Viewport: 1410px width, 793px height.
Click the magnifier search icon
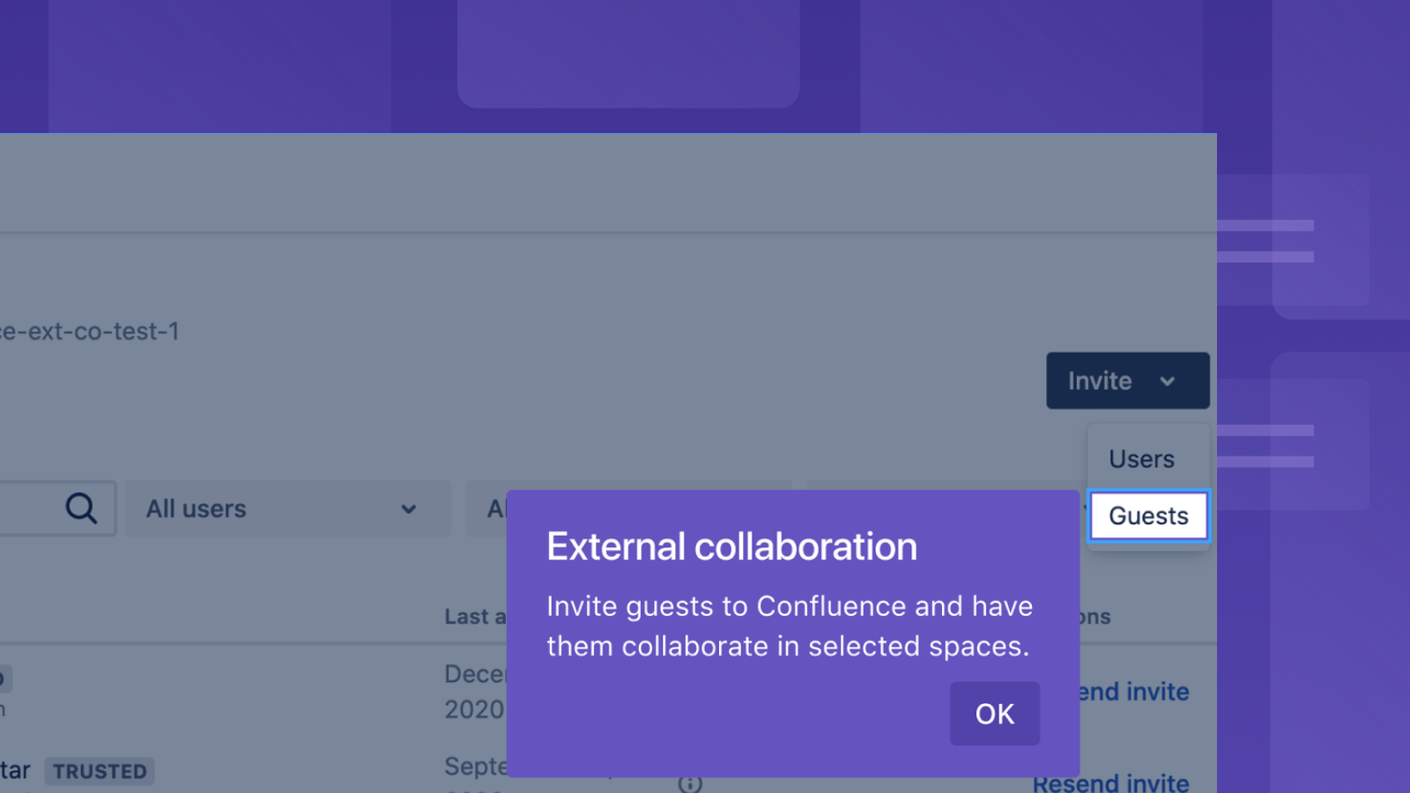pyautogui.click(x=81, y=508)
